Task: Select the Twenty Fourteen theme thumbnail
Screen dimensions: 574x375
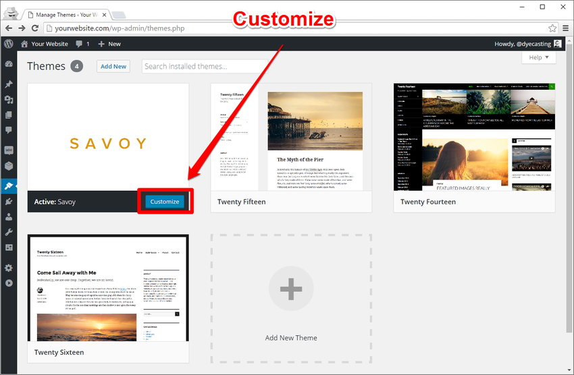Action: coord(474,137)
